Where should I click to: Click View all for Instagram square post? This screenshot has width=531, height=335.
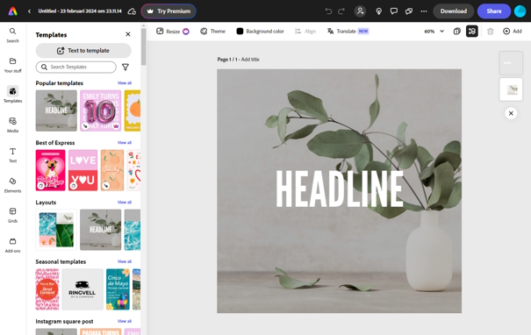(125, 321)
